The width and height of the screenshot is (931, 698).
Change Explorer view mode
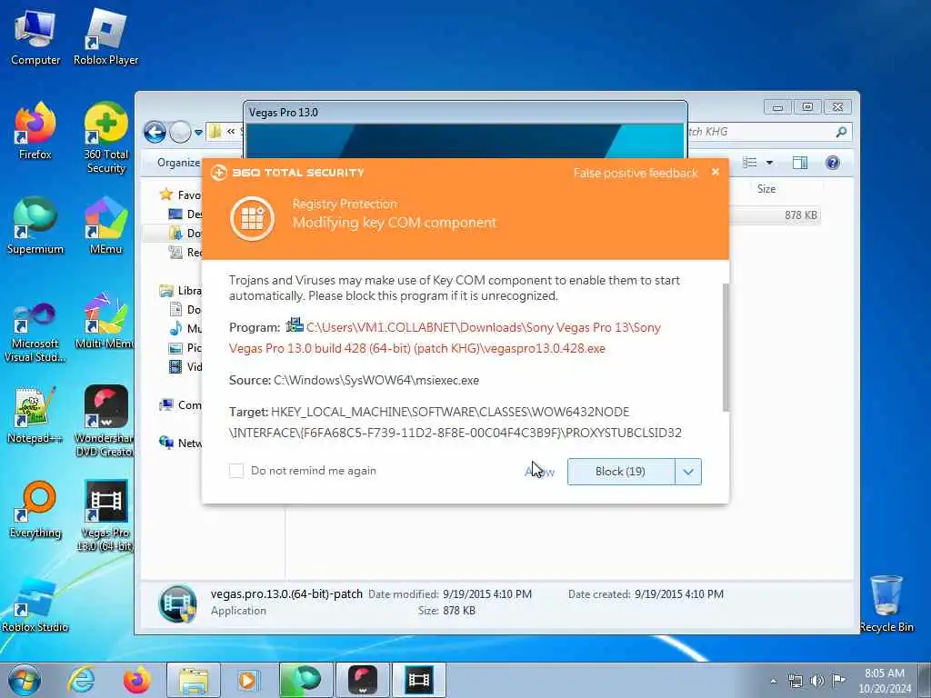750,163
